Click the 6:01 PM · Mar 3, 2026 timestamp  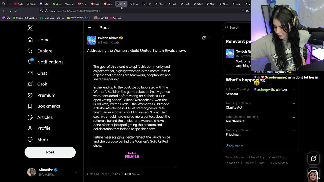(104, 174)
